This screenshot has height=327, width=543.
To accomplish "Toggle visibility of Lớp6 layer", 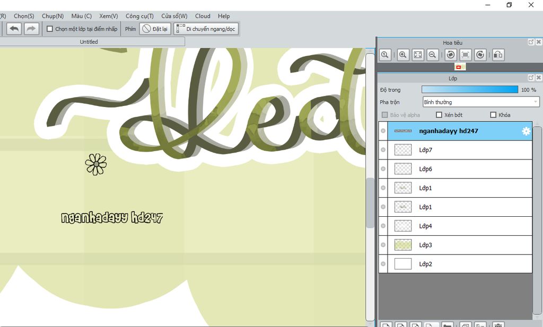I will click(x=383, y=169).
